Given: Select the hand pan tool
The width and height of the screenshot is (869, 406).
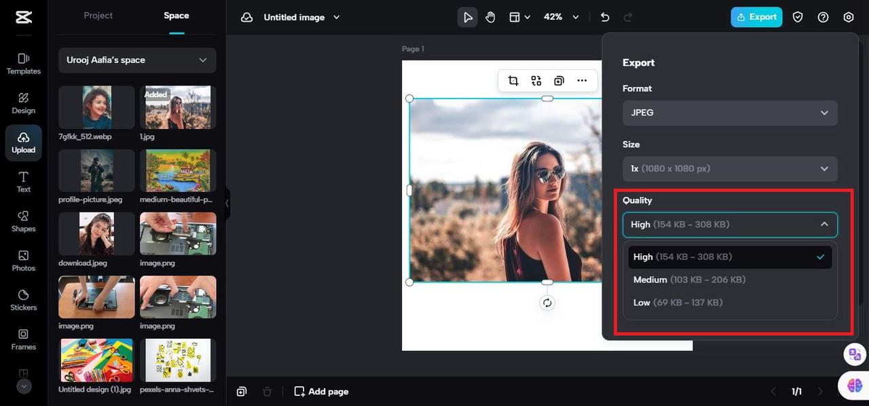Looking at the screenshot, I should [490, 17].
